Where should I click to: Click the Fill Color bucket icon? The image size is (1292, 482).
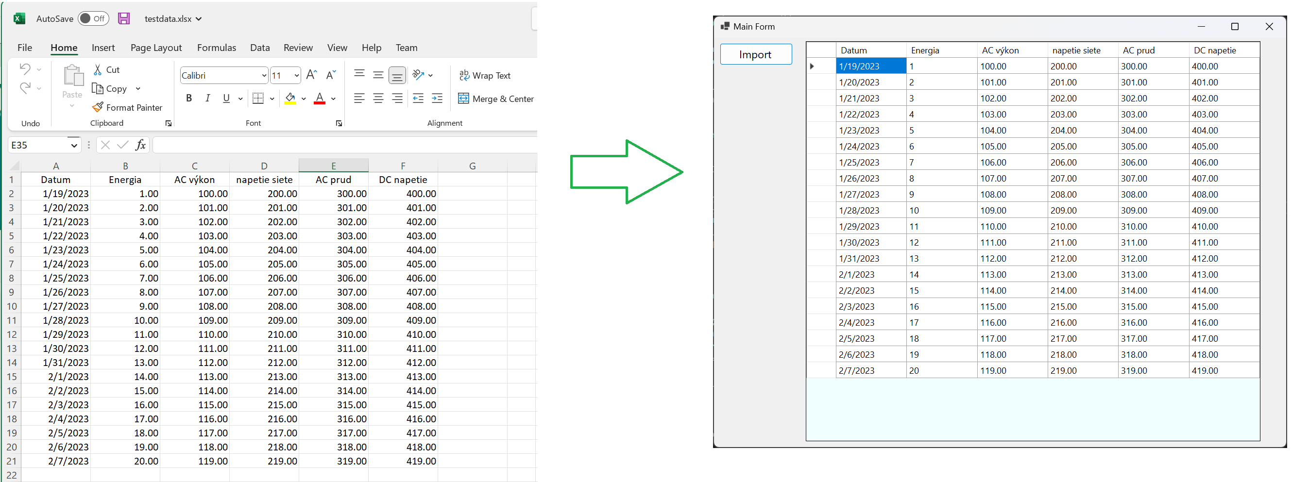(290, 98)
